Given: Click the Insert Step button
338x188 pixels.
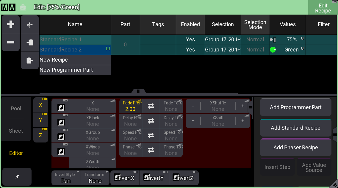Looking at the screenshot, I should tap(277, 167).
